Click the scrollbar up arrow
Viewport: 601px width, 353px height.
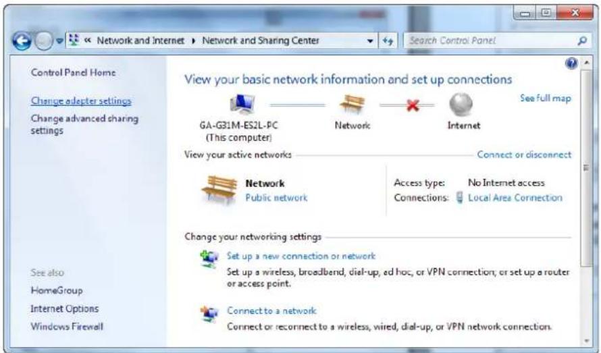(586, 62)
